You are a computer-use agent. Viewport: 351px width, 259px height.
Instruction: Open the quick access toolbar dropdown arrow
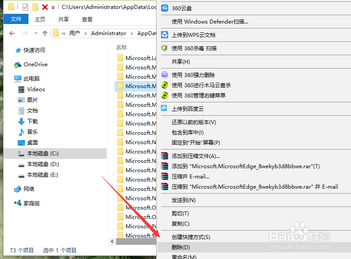(x=53, y=8)
